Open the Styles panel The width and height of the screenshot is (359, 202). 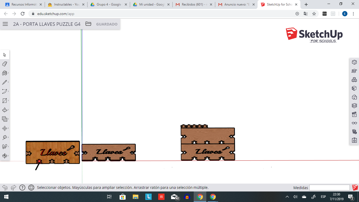(x=354, y=97)
